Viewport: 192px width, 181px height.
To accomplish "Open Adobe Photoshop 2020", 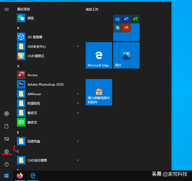I will coord(45,85).
